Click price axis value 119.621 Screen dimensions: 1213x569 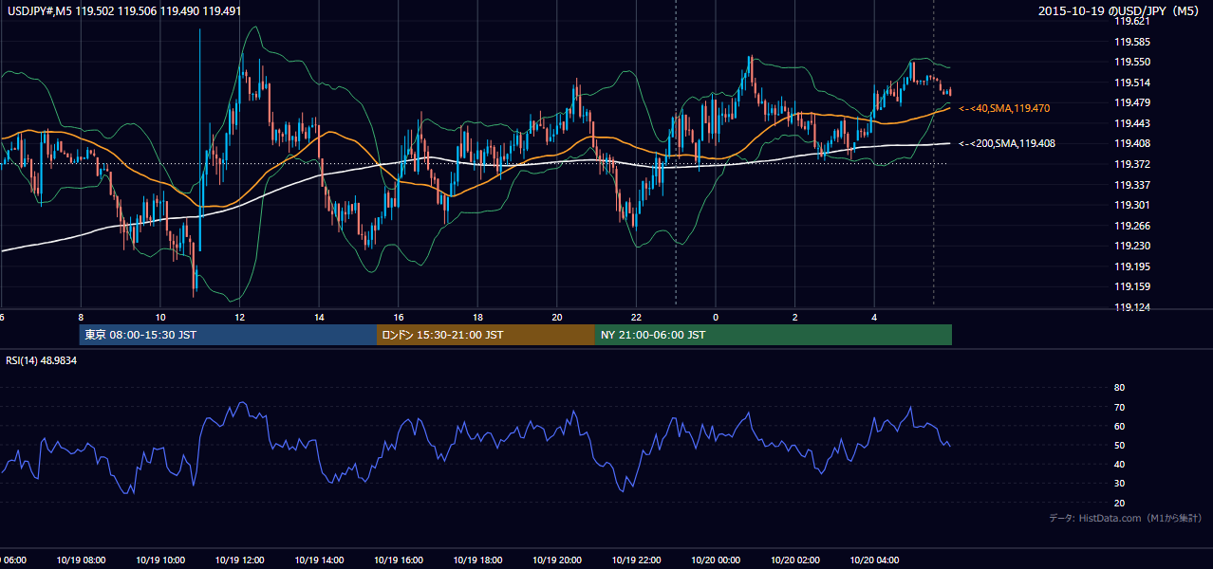[x=1133, y=21]
